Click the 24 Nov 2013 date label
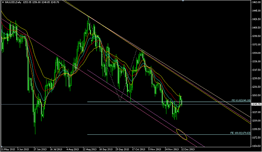The height and width of the screenshot is (152, 262). coord(172,149)
